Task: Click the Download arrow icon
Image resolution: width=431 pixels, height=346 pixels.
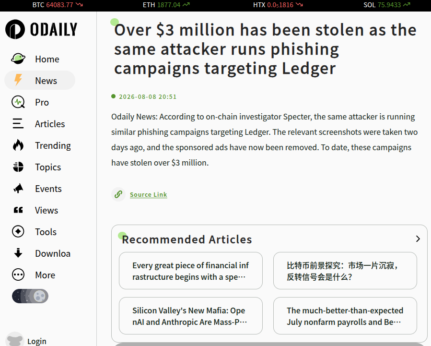Action: pyautogui.click(x=18, y=253)
